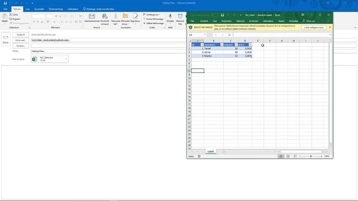The height and width of the screenshot is (201, 358).
Task: Close the Protected View yellow message bar
Action: (330, 27)
